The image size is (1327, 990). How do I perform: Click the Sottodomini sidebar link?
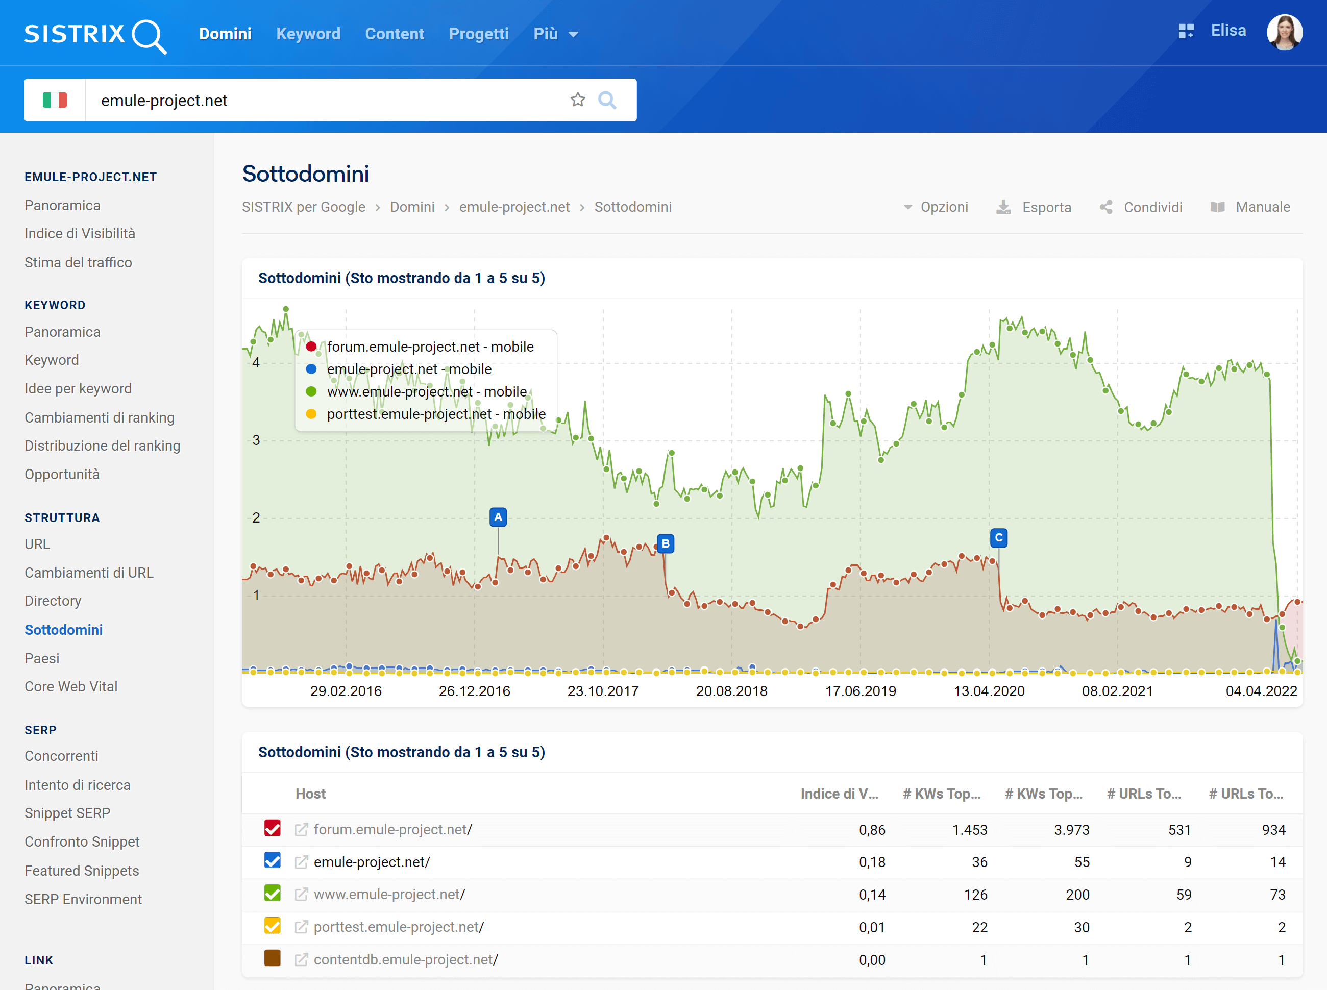point(65,629)
